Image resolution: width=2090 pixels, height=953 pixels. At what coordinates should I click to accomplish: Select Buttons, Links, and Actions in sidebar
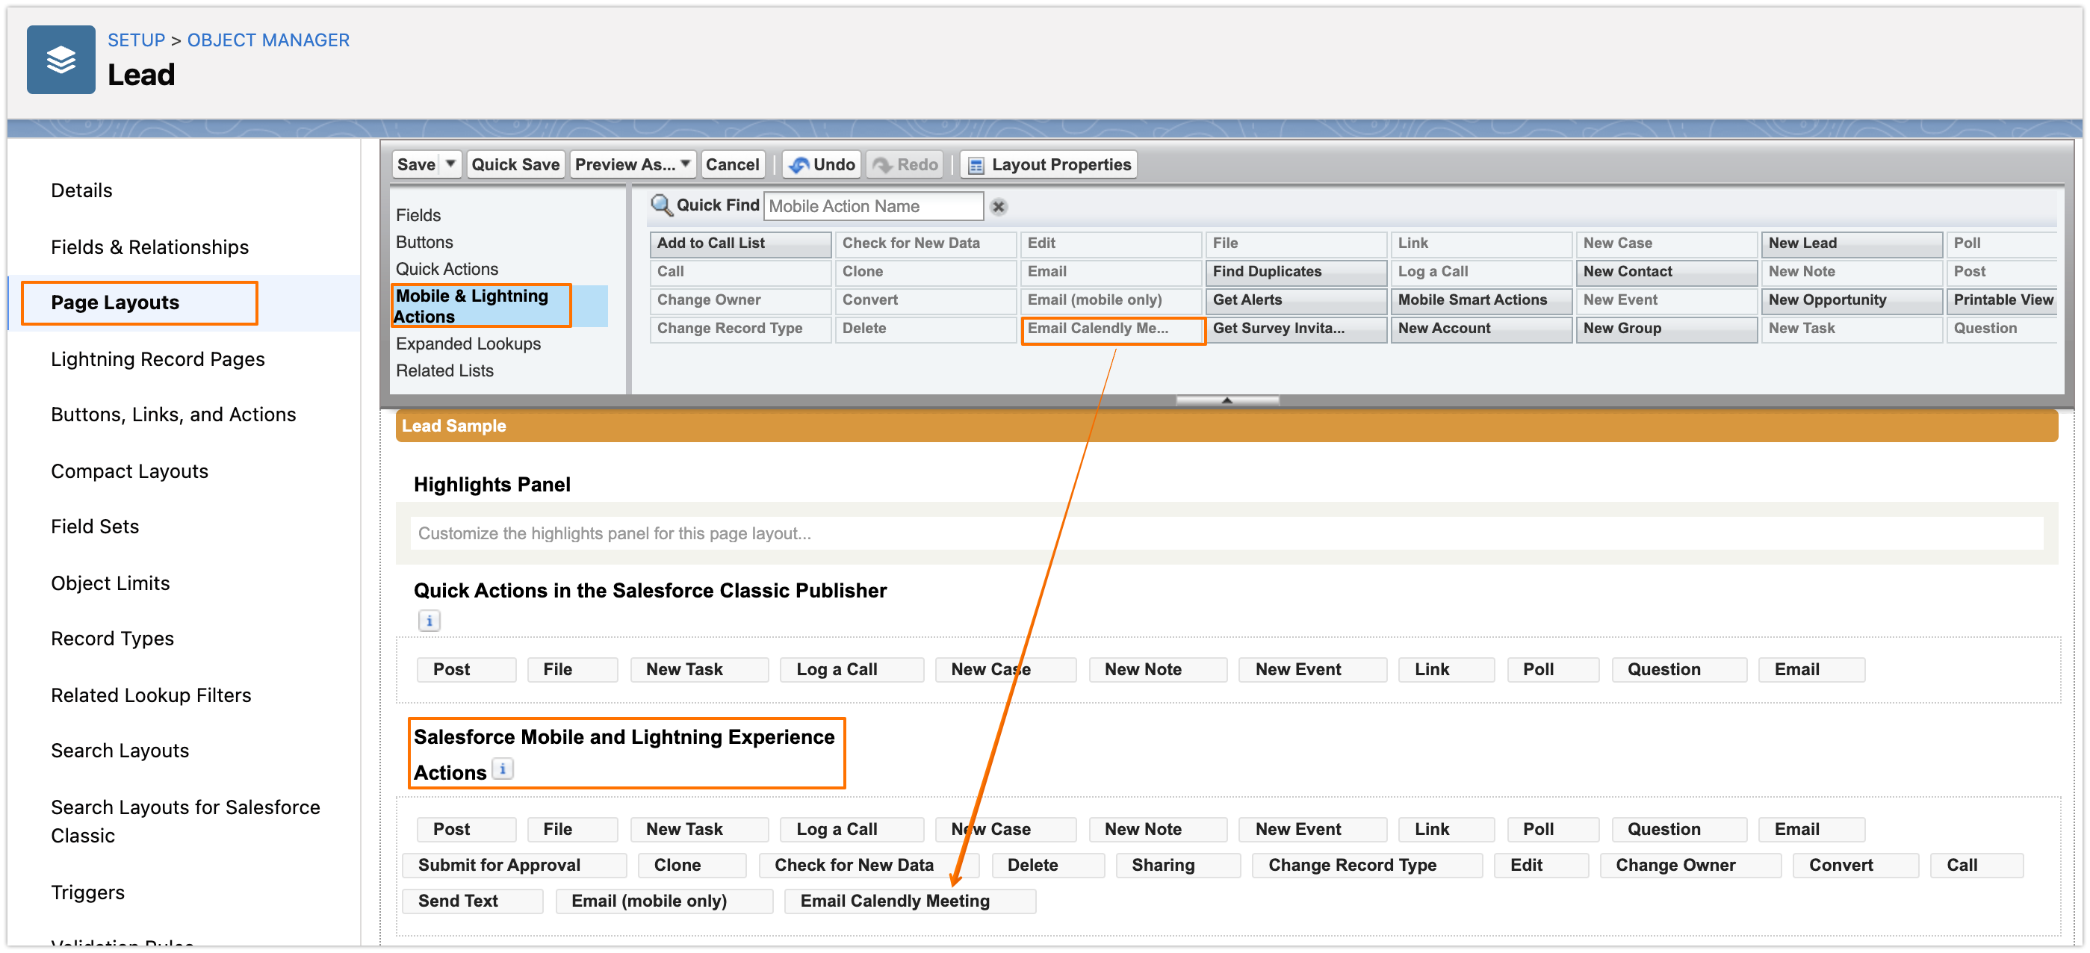[x=173, y=414]
